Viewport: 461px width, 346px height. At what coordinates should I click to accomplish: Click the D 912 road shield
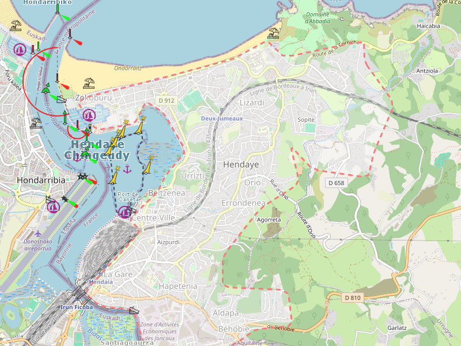[x=166, y=100]
